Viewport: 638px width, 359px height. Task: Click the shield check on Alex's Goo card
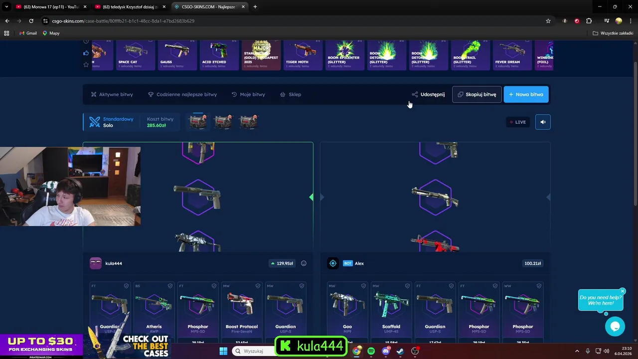tap(363, 286)
